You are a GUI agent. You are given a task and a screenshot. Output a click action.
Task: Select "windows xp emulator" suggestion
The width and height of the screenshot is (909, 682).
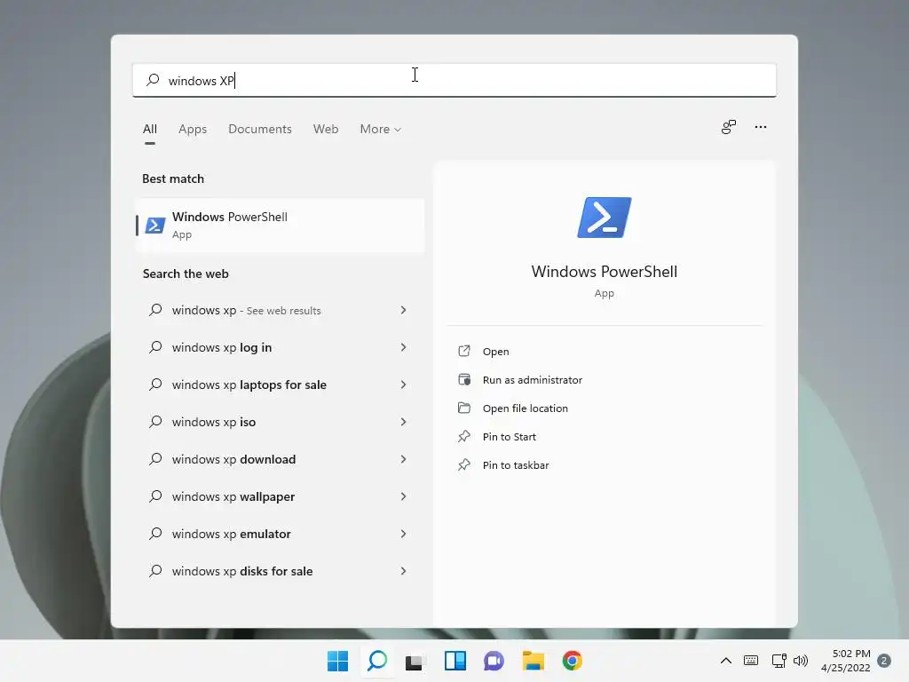(280, 534)
